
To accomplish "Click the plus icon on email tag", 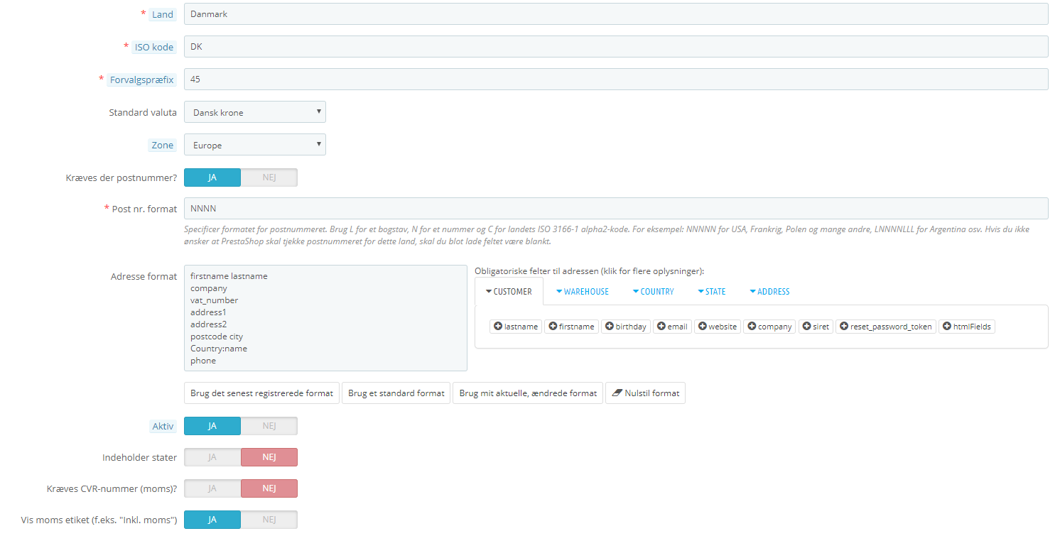I will coord(661,327).
